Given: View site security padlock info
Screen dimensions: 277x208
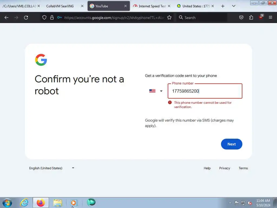Looking at the screenshot, I should (x=52, y=17).
